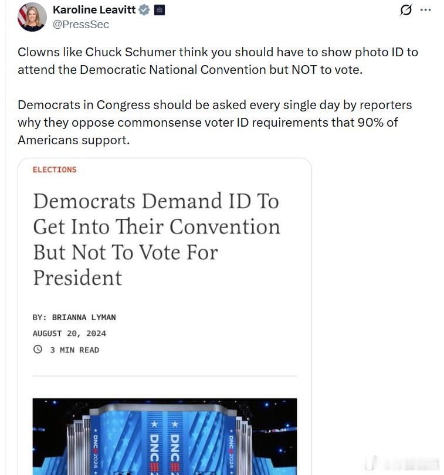Click the Grok icon on the post

405,11
